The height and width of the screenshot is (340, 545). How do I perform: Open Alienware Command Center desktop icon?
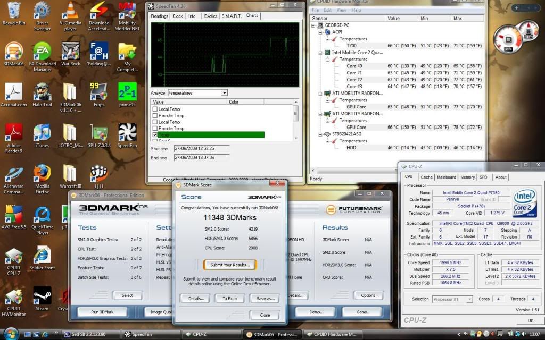(x=13, y=180)
